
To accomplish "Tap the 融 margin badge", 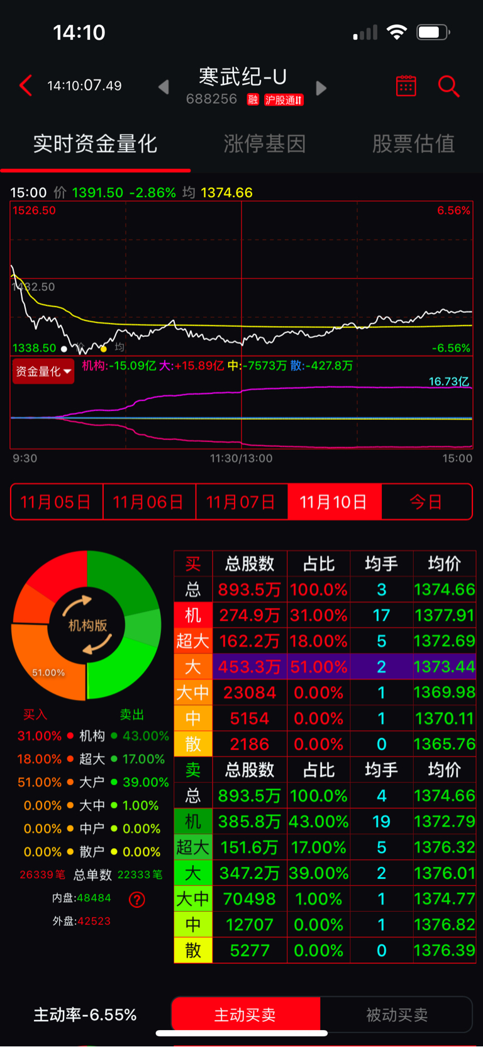I will click(253, 99).
